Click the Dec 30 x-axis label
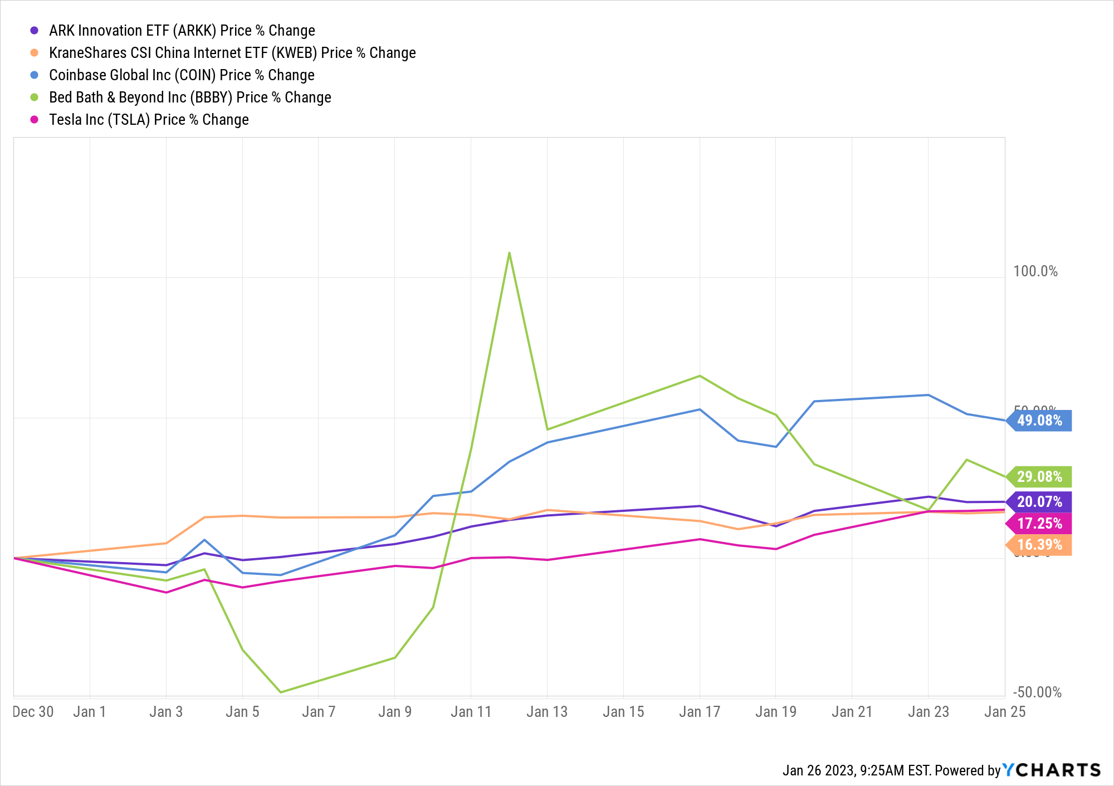 point(33,712)
